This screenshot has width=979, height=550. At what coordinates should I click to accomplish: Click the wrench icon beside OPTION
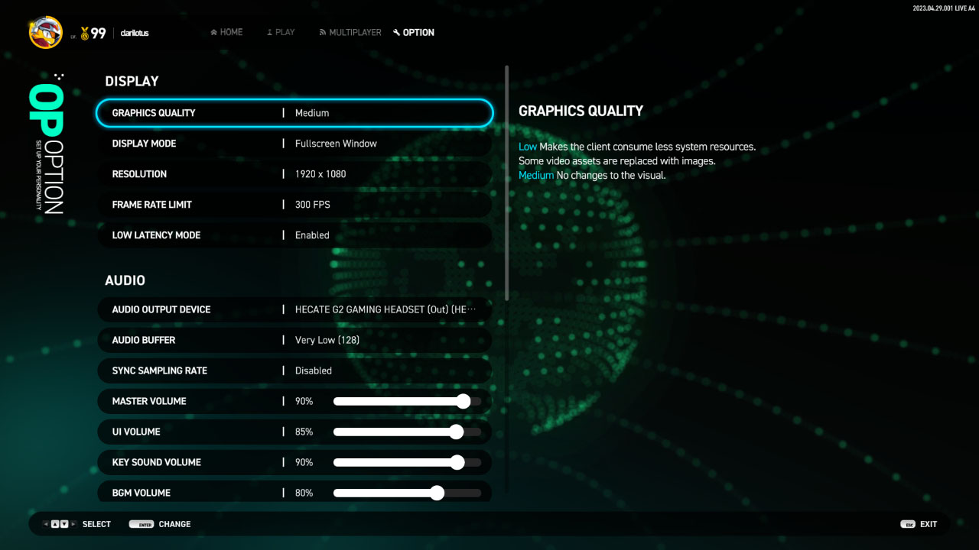(x=396, y=33)
